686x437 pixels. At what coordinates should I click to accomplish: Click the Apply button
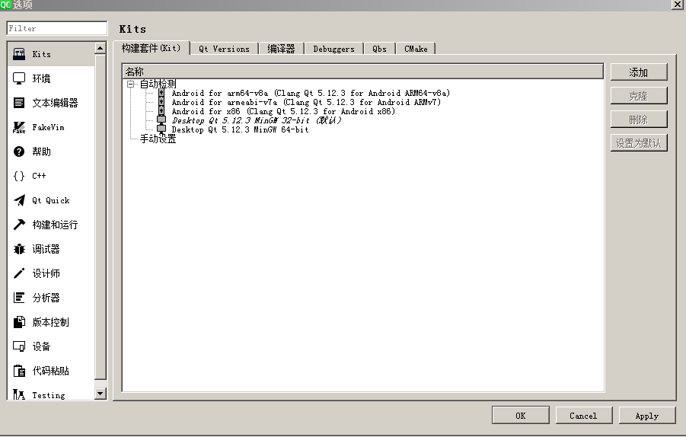(x=647, y=416)
